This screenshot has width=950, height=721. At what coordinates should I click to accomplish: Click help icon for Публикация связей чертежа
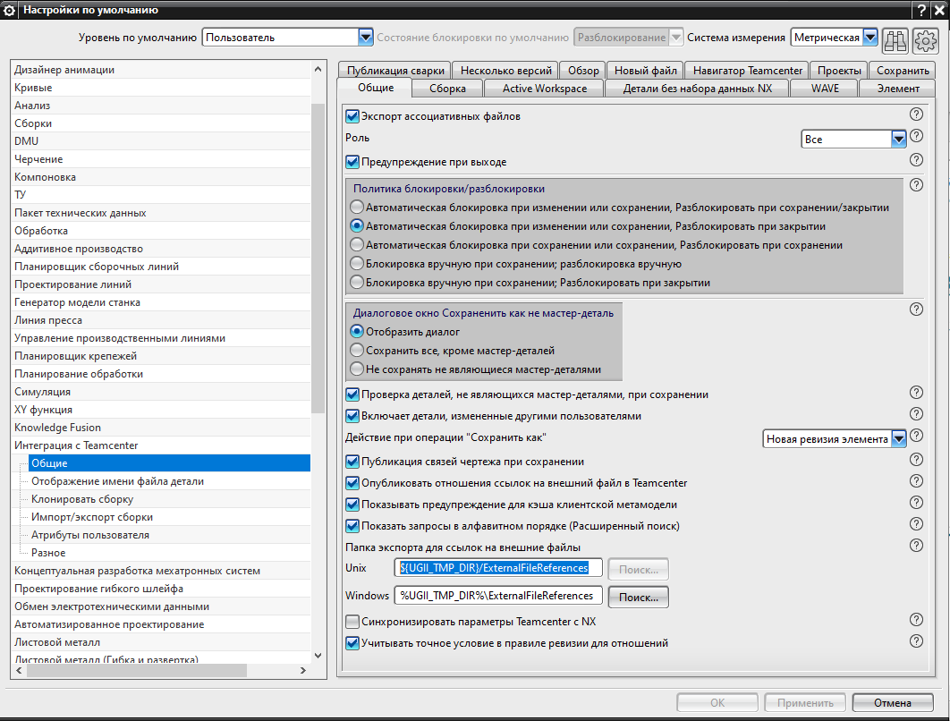coord(916,459)
